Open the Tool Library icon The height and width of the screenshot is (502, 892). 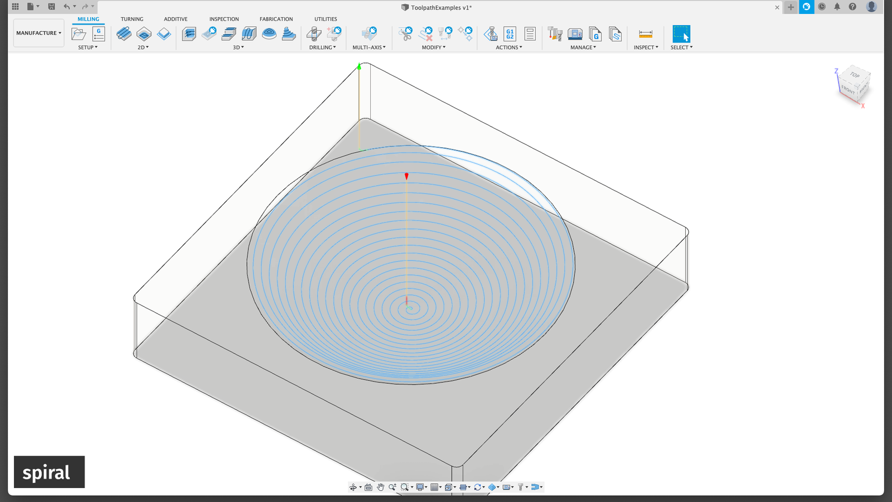(x=555, y=34)
